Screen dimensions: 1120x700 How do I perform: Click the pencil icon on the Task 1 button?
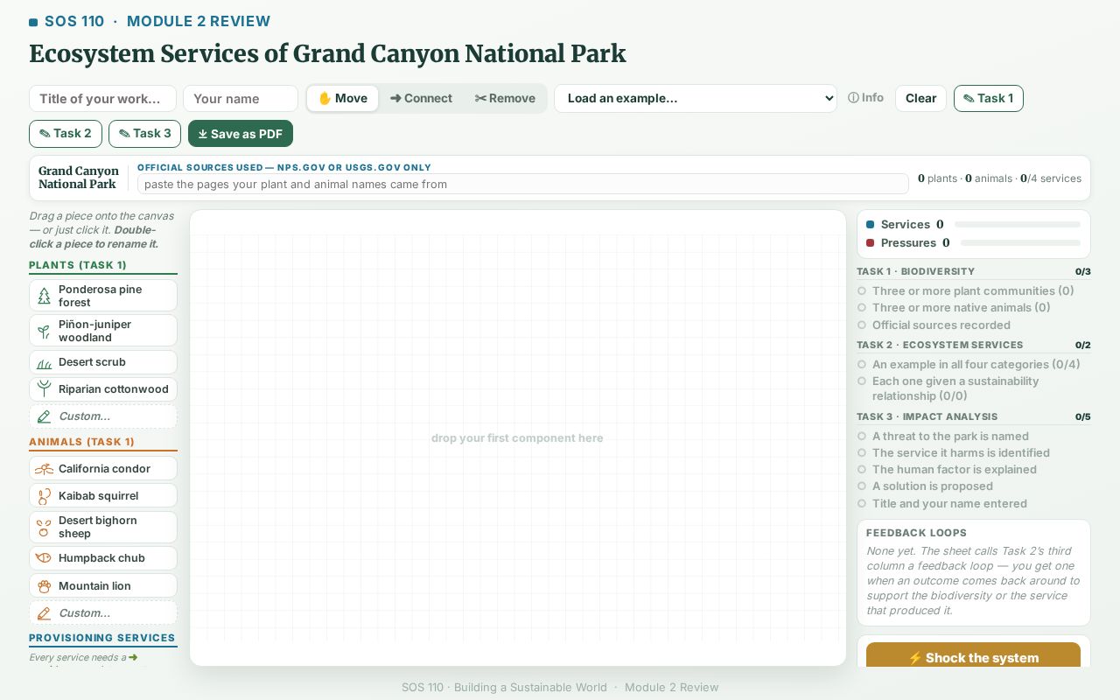pyautogui.click(x=969, y=99)
